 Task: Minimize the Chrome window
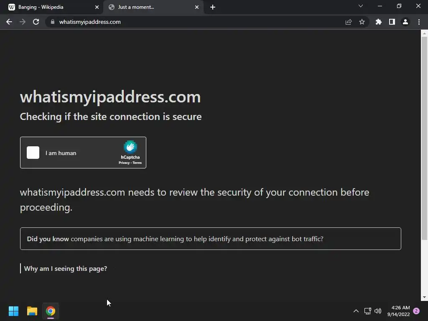380,6
